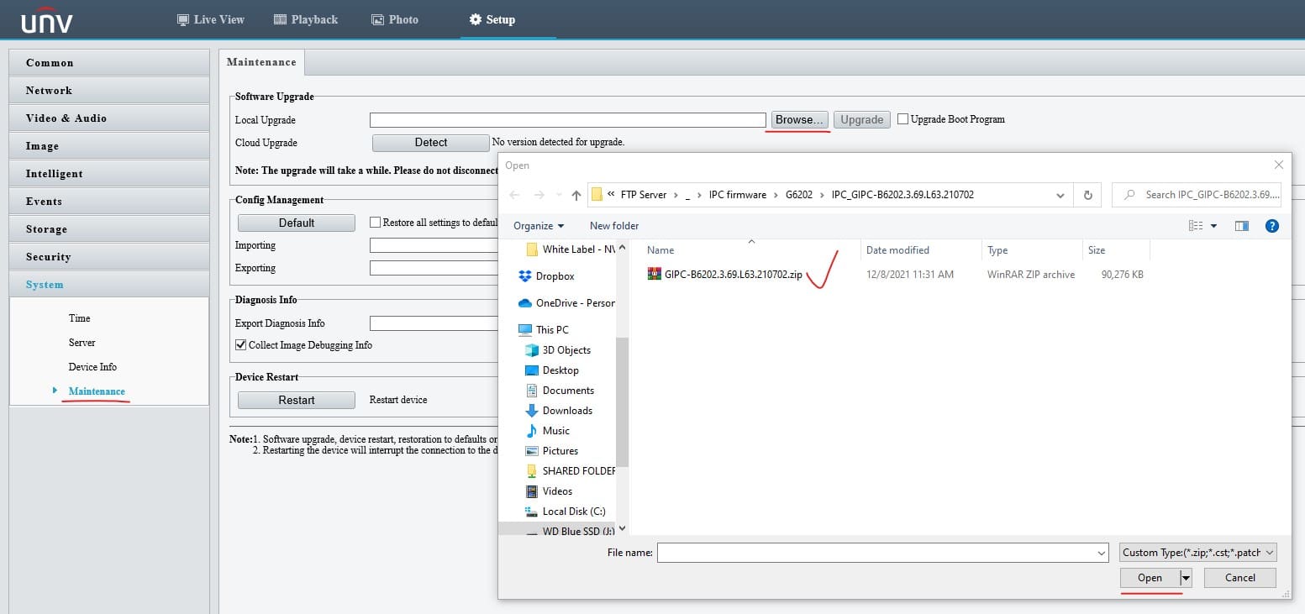Enable the Upgrade Boot Program checkbox

902,119
